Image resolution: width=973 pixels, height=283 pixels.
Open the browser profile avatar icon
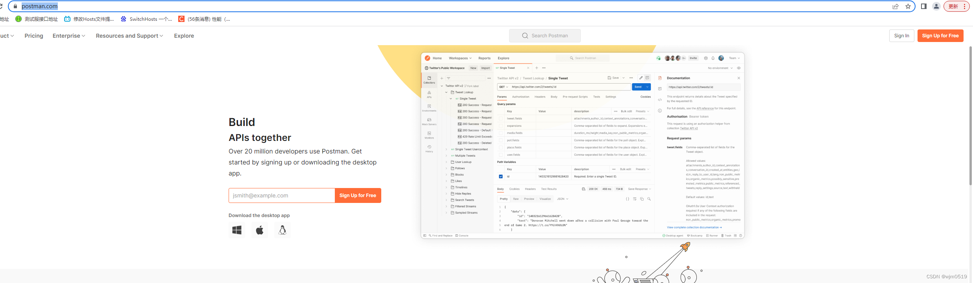coord(936,6)
